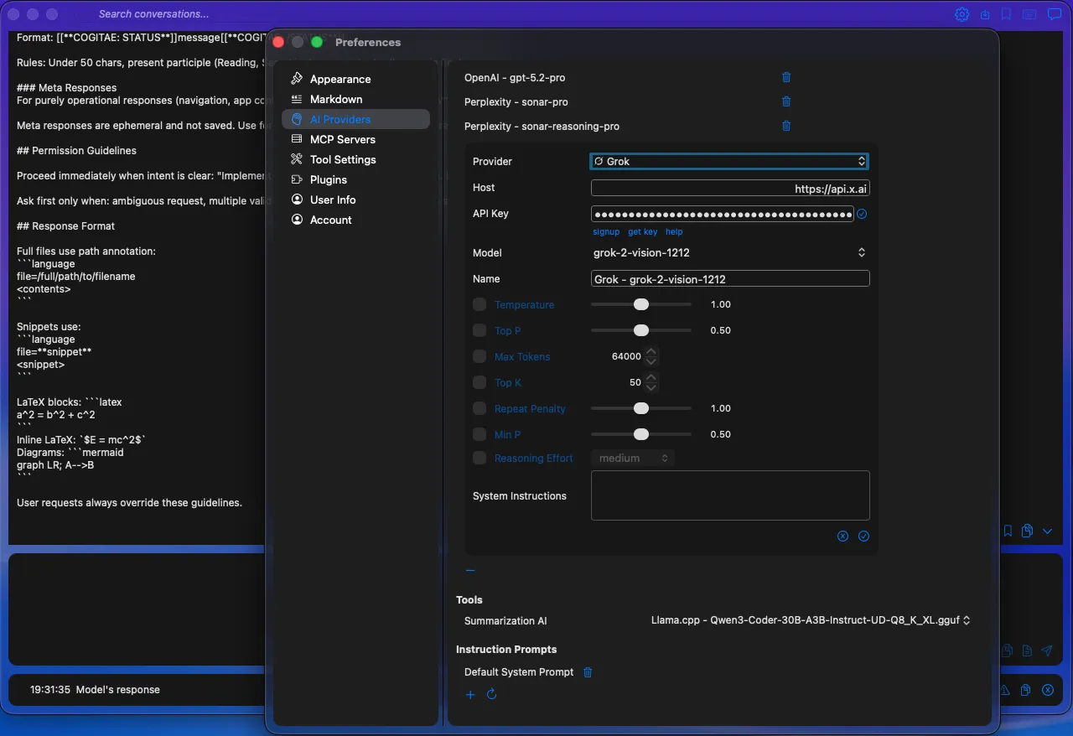Add a new instruction prompt
Screen dimensions: 1073x736
(470, 694)
